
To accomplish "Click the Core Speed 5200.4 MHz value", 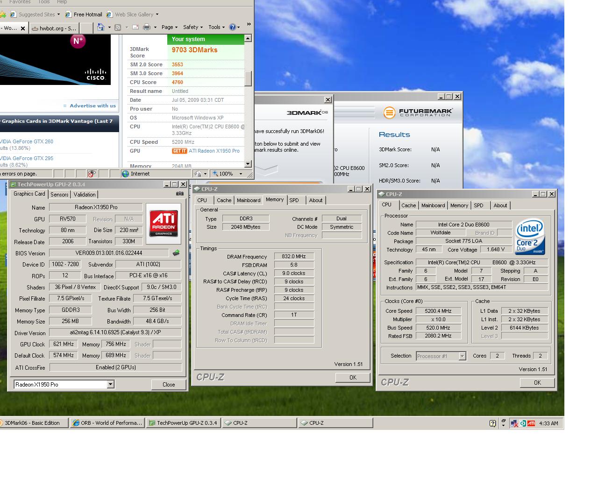I will (438, 311).
